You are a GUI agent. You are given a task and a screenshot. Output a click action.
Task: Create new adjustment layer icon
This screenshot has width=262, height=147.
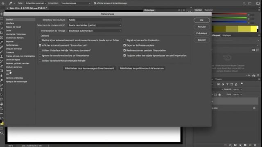point(240,145)
